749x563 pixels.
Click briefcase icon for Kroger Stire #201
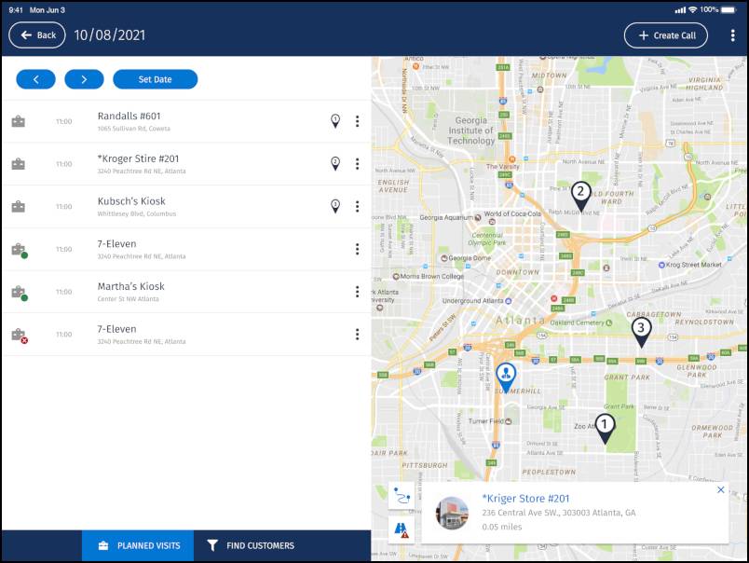pyautogui.click(x=18, y=164)
